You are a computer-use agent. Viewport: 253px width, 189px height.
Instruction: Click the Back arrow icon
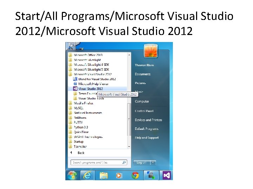tap(71, 153)
